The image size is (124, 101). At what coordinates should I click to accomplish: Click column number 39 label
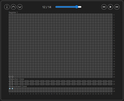(x=111, y=94)
